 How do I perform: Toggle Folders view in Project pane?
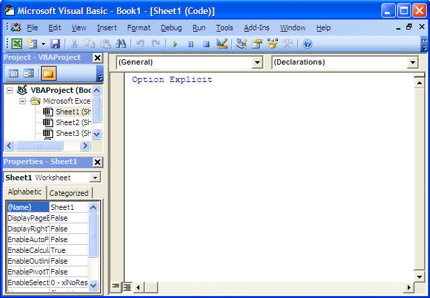pyautogui.click(x=48, y=73)
